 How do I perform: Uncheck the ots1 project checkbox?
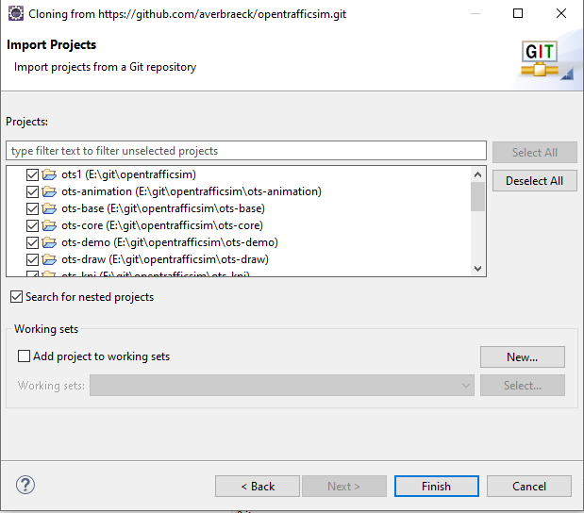click(x=32, y=174)
